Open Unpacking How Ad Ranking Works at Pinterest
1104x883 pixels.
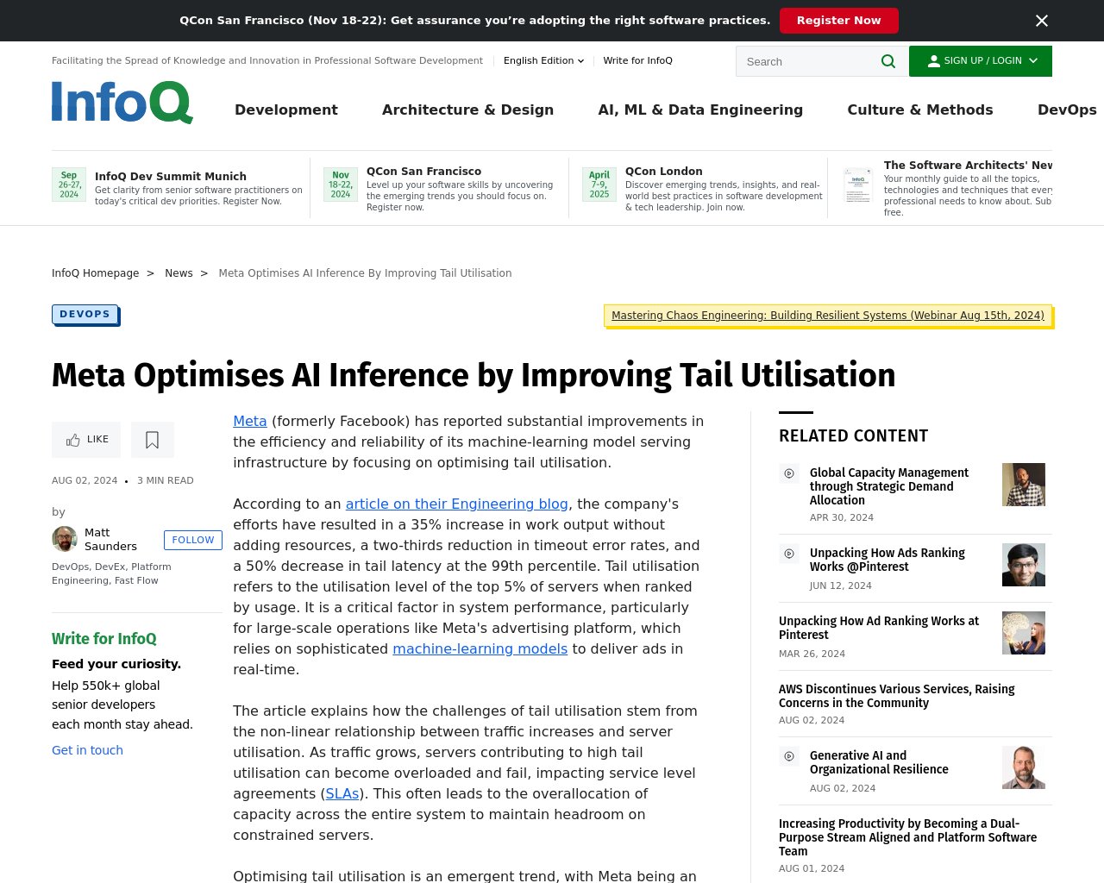click(x=879, y=628)
